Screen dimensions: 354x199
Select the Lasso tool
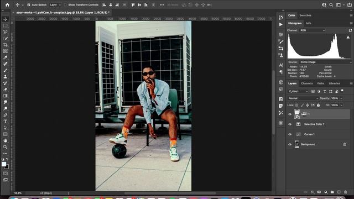click(6, 32)
